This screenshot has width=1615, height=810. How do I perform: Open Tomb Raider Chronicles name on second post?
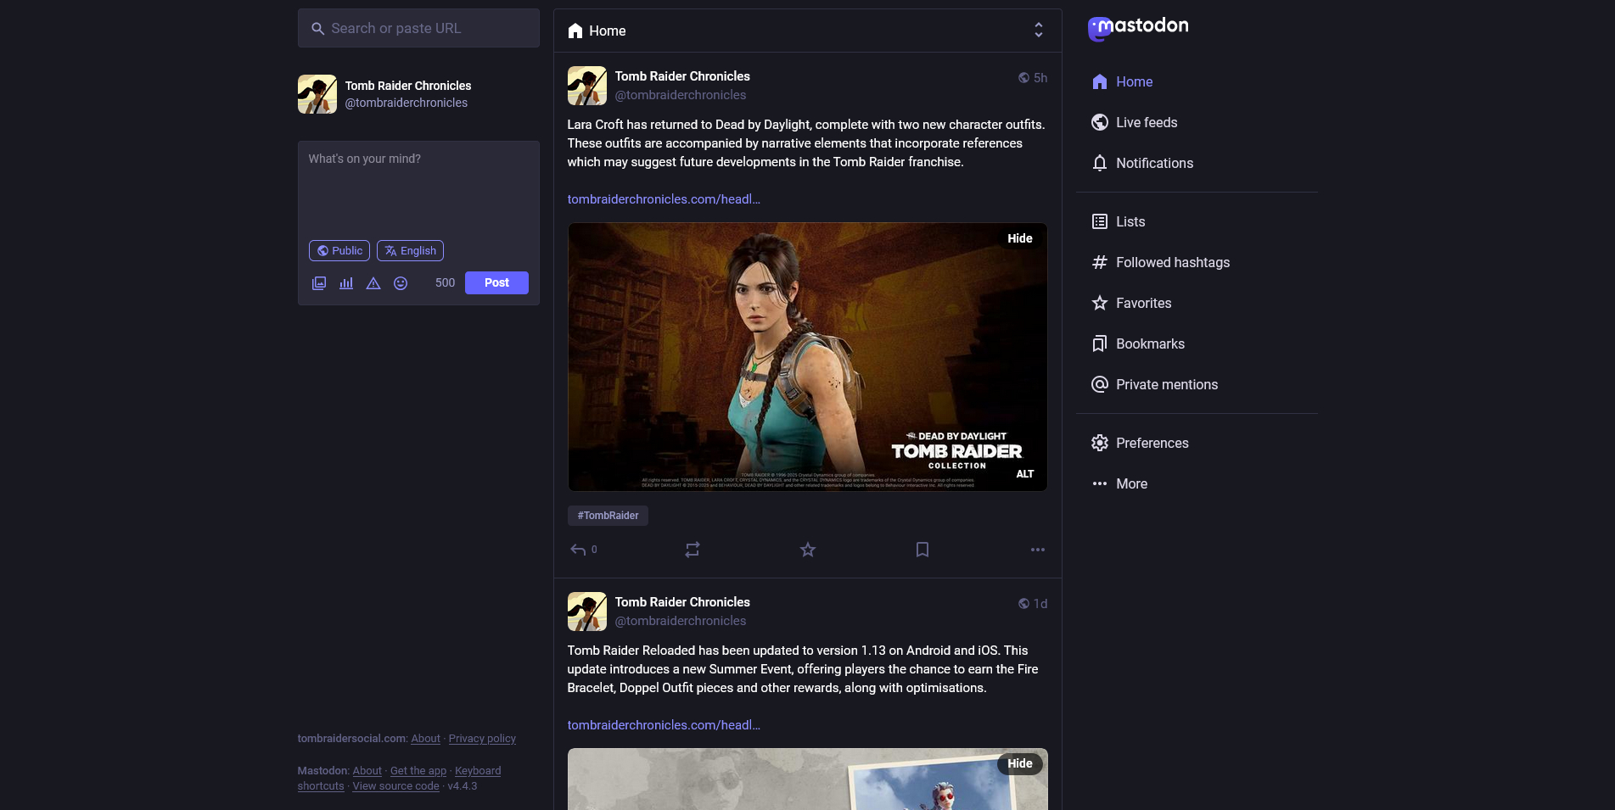pos(682,602)
